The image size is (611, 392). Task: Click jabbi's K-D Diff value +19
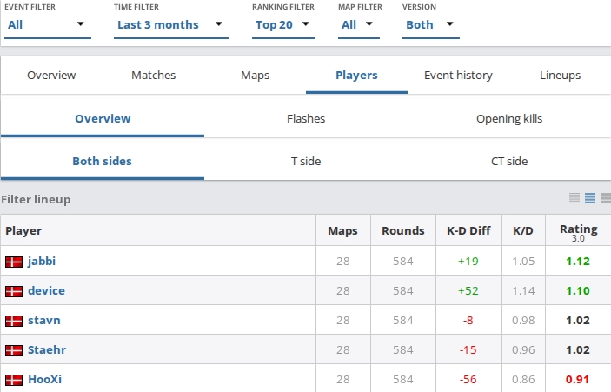[x=468, y=261]
